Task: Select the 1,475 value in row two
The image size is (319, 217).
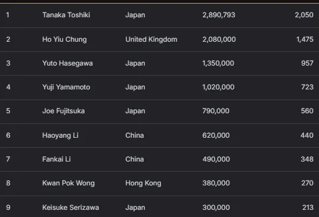Action: coord(305,39)
